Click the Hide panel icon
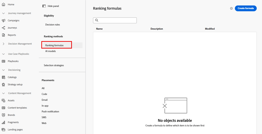The width and height of the screenshot is (262, 134). tap(44, 6)
